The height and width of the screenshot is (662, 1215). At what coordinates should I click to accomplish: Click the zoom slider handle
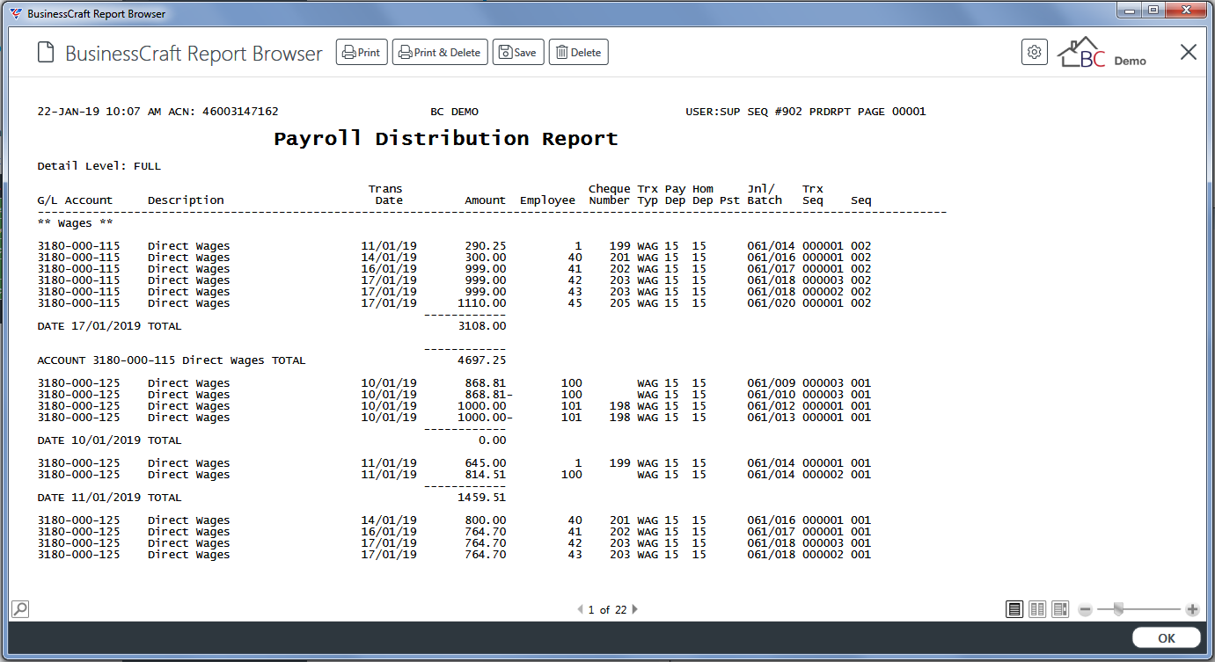click(x=1118, y=609)
